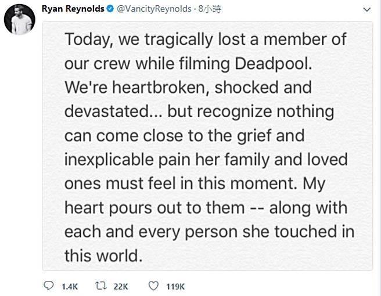Open the Ryan Reynolds display name link

[x=74, y=10]
